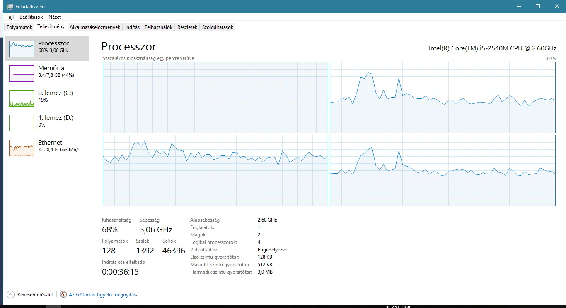Click the Foglalatok label
This screenshot has width=566, height=308.
tap(202, 227)
